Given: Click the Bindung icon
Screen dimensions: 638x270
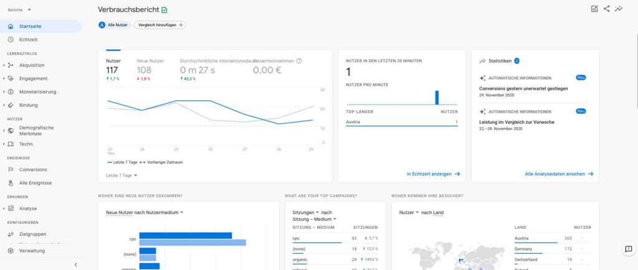Looking at the screenshot, I should [11, 105].
